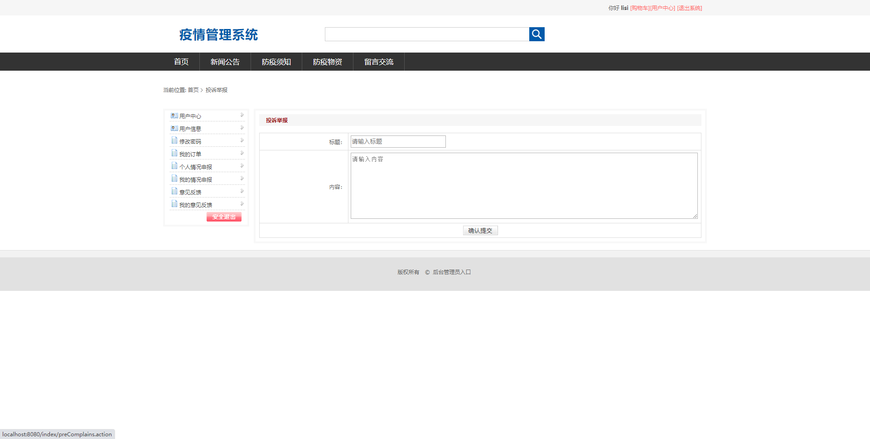This screenshot has height=439, width=870.
Task: Click the document icon beside 个人情况申报
Action: tap(174, 166)
